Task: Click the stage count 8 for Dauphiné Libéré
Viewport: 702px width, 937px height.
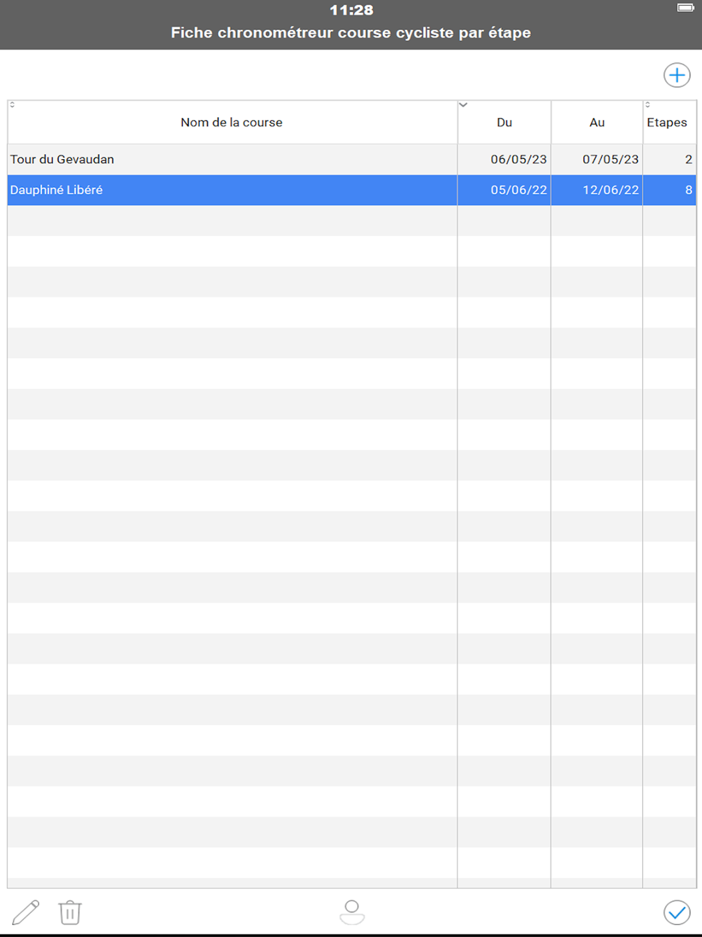Action: point(688,190)
